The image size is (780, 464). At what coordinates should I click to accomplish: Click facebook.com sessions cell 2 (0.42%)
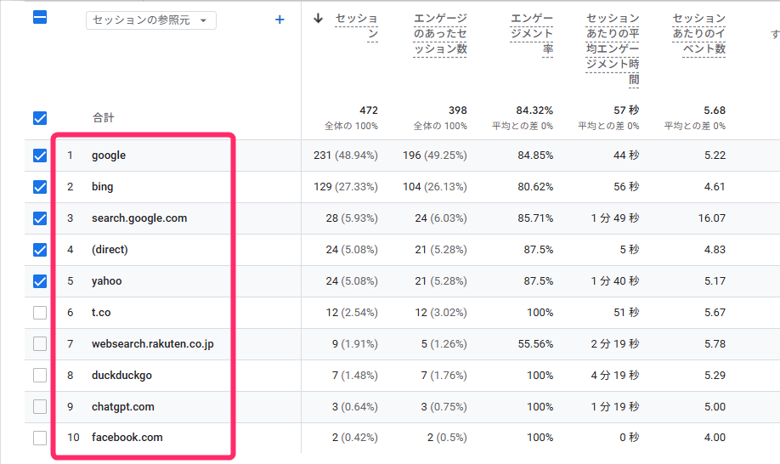click(355, 438)
